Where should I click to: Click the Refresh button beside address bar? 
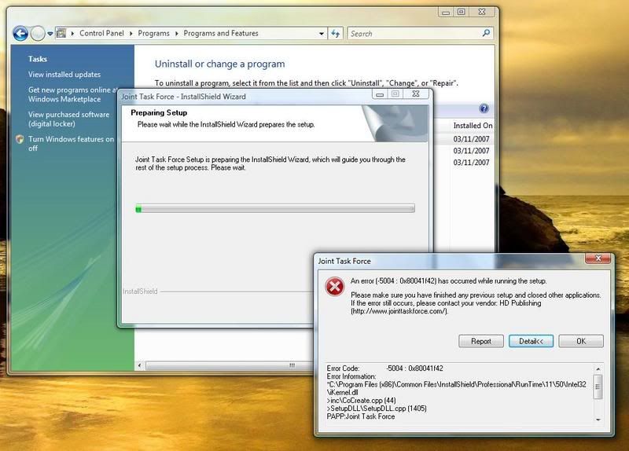(x=336, y=34)
